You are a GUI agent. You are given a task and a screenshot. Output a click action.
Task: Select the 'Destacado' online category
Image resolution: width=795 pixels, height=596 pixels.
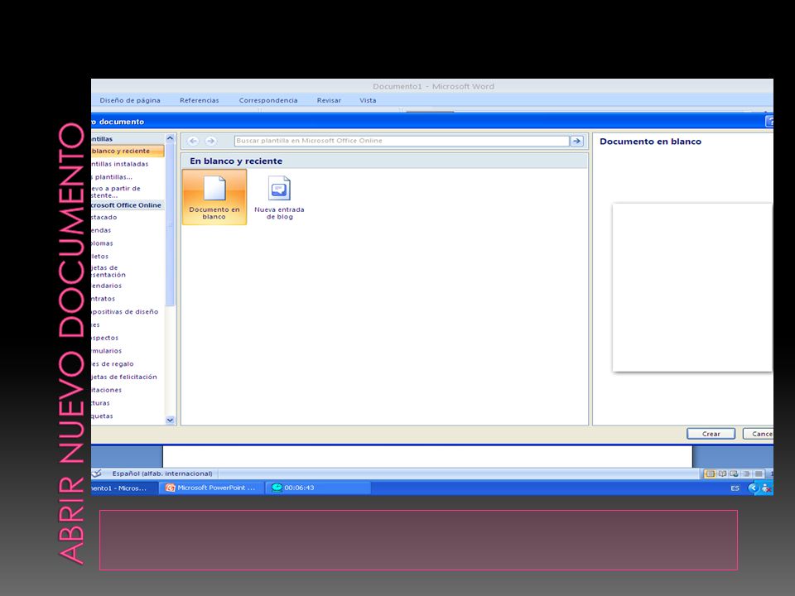tap(104, 217)
